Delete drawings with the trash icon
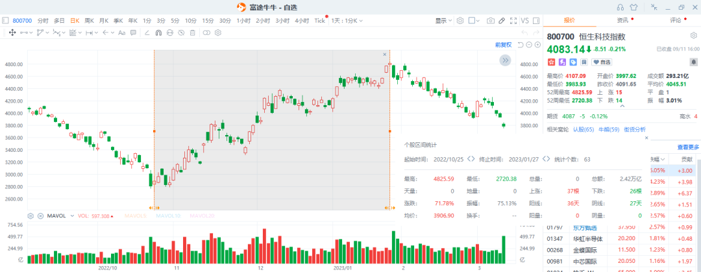 point(192,32)
